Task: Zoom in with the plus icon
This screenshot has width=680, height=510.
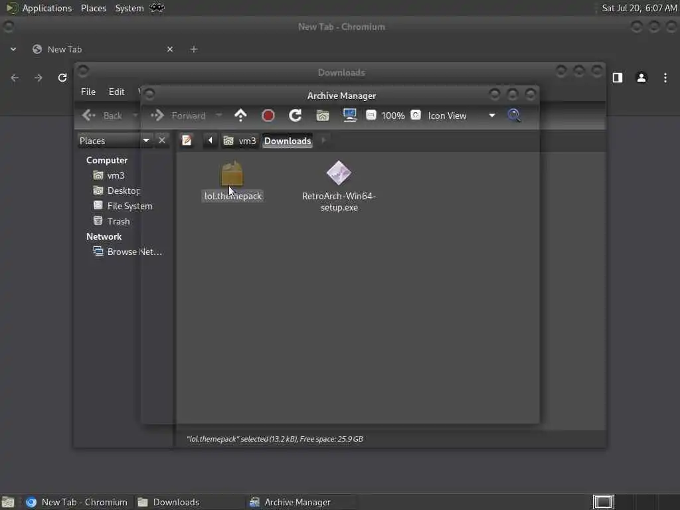Action: pyautogui.click(x=416, y=115)
